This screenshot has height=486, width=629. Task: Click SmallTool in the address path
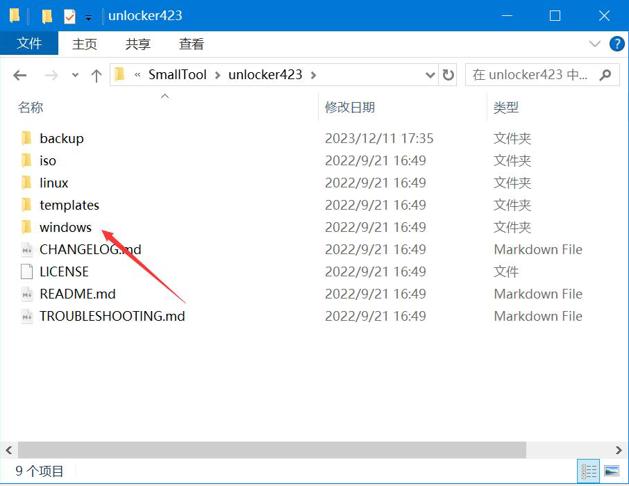click(x=177, y=75)
